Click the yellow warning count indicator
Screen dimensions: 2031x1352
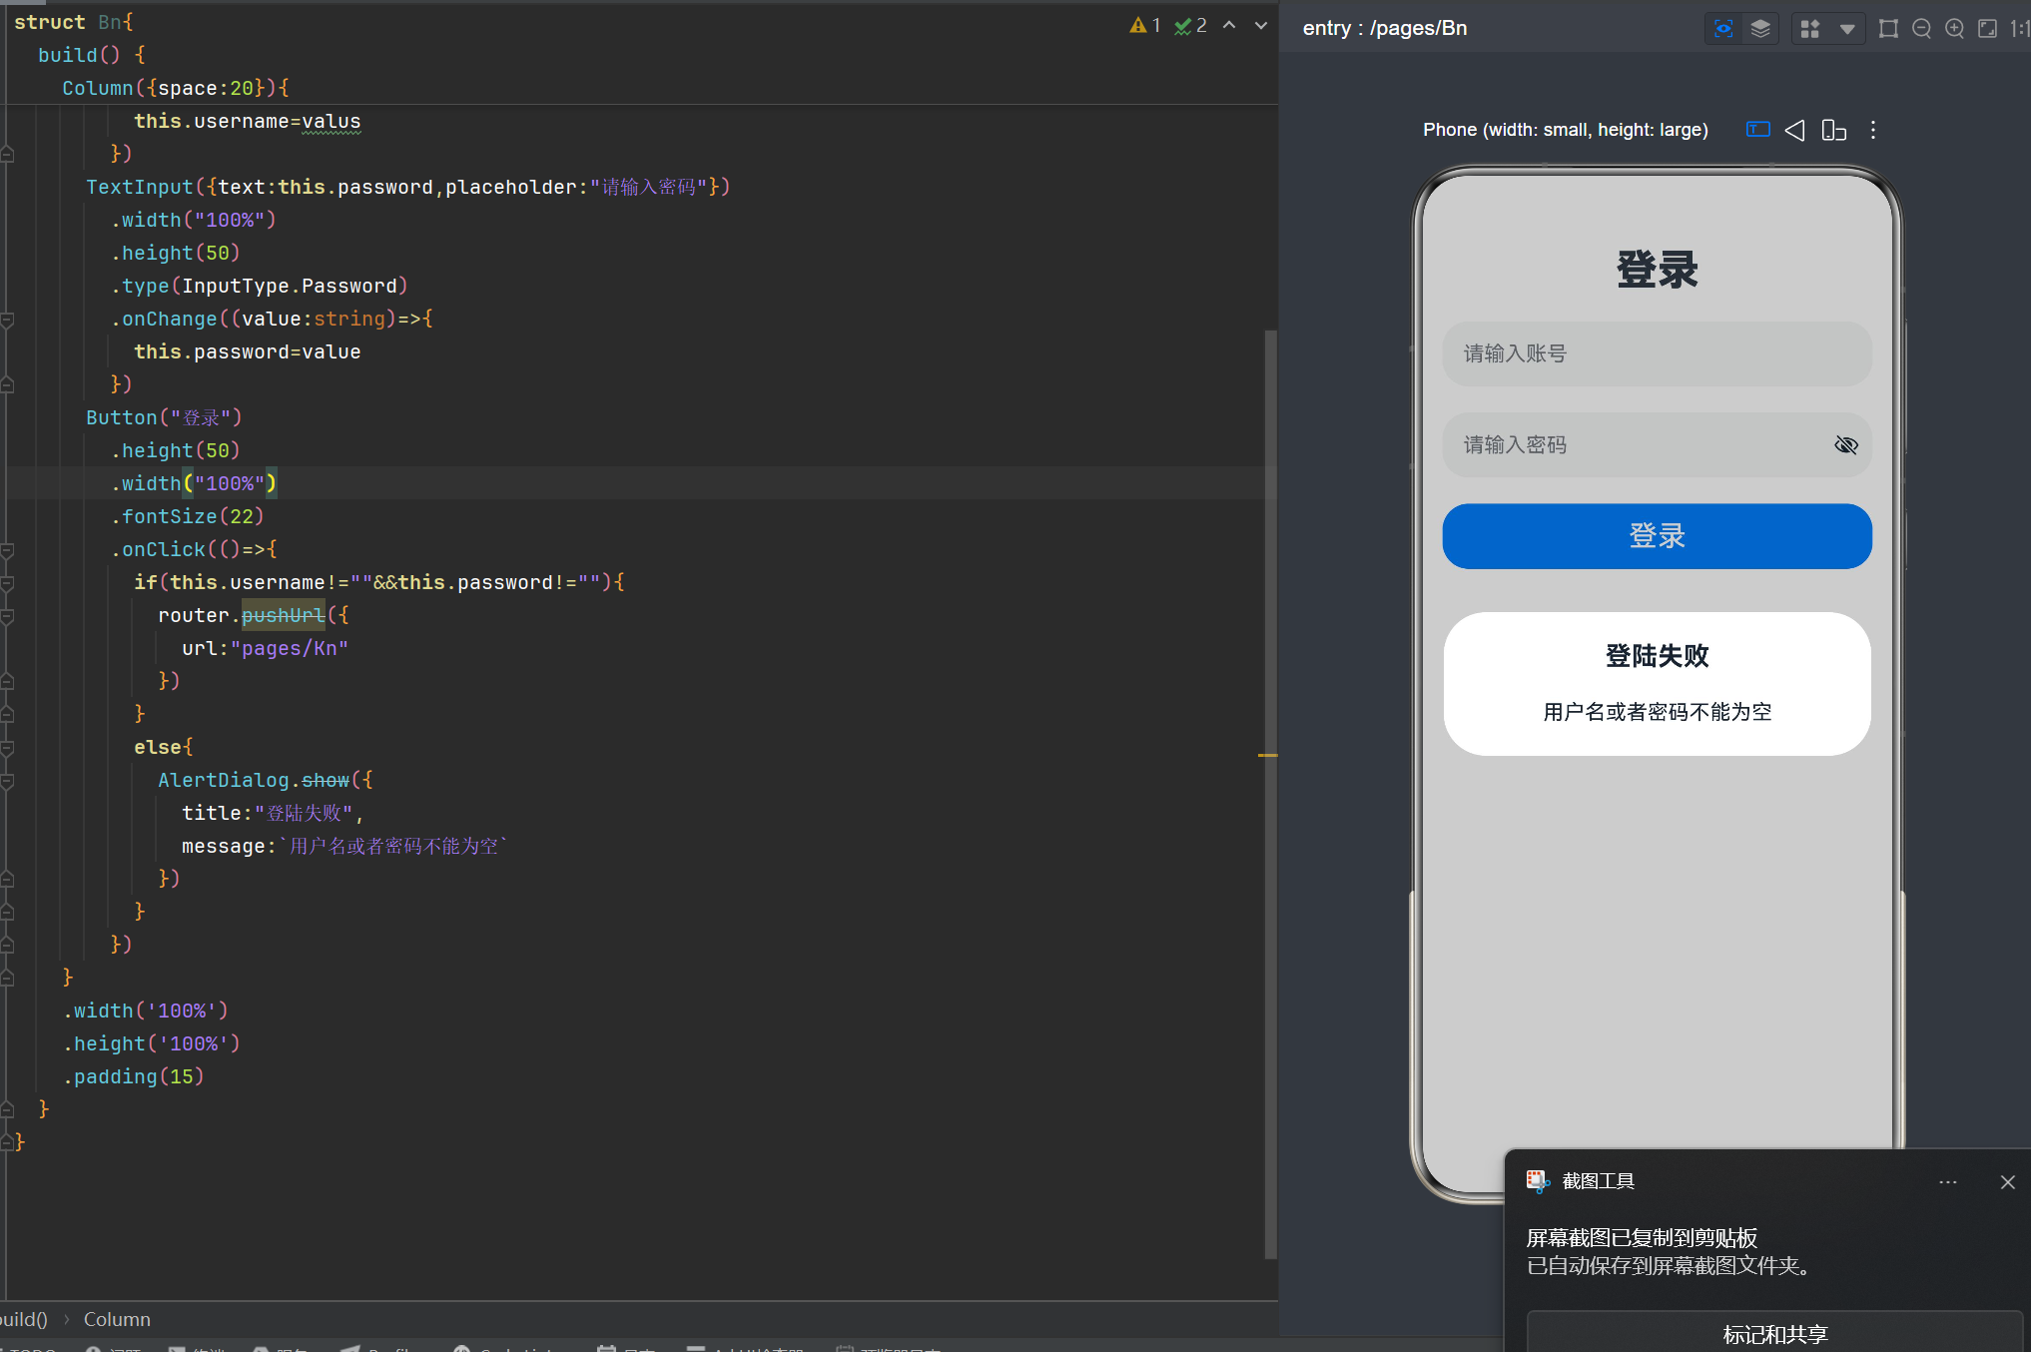1145,26
